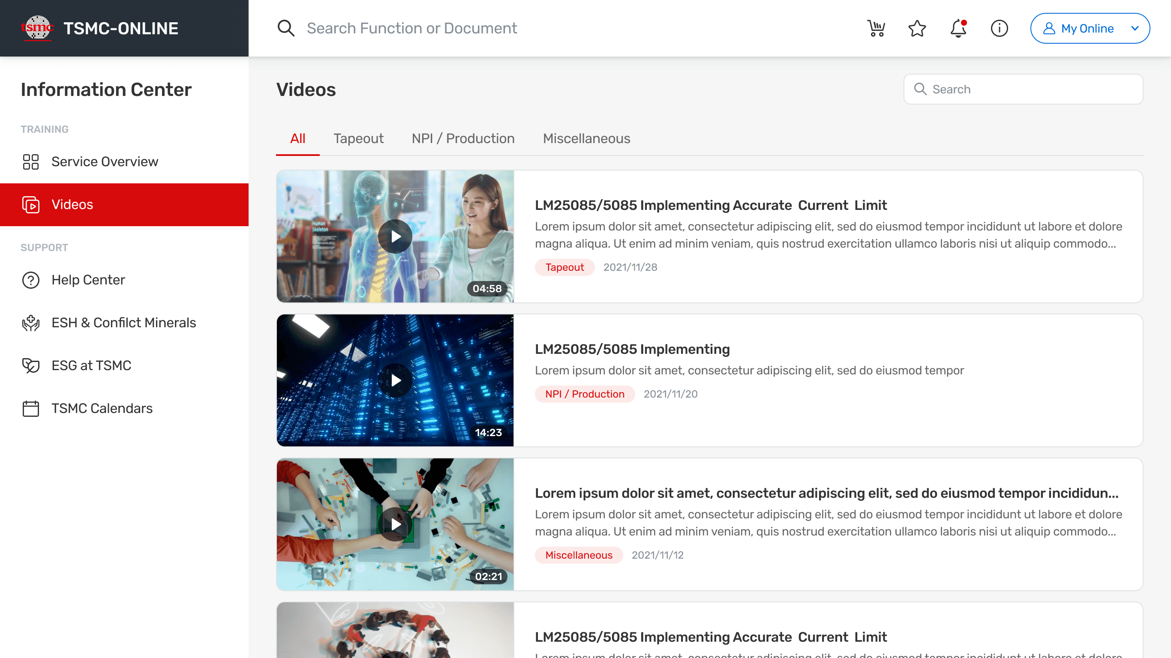1171x658 pixels.
Task: Open TSMC Calendars page
Action: (124, 409)
